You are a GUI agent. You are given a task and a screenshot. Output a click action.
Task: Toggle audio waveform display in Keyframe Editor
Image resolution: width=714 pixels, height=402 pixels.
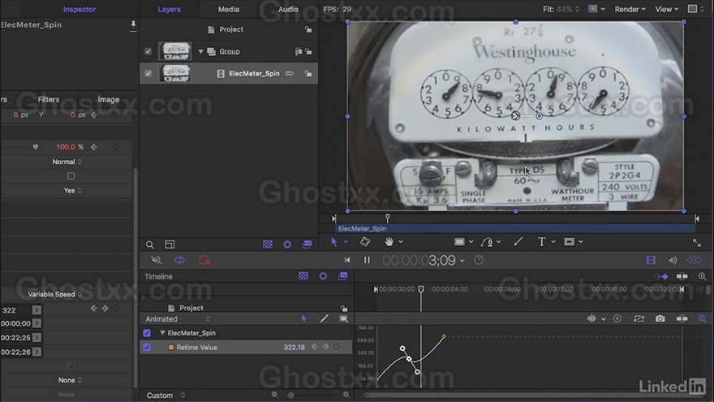pyautogui.click(x=591, y=318)
